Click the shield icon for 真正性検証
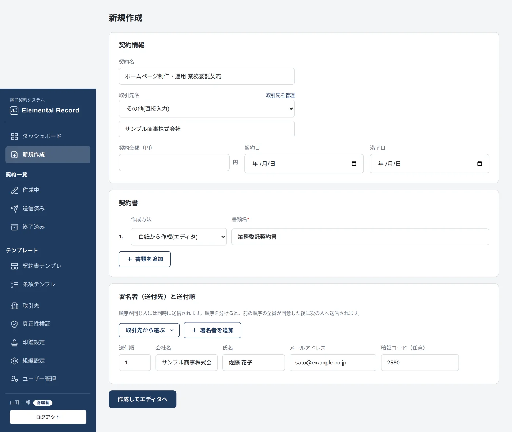 tap(14, 324)
